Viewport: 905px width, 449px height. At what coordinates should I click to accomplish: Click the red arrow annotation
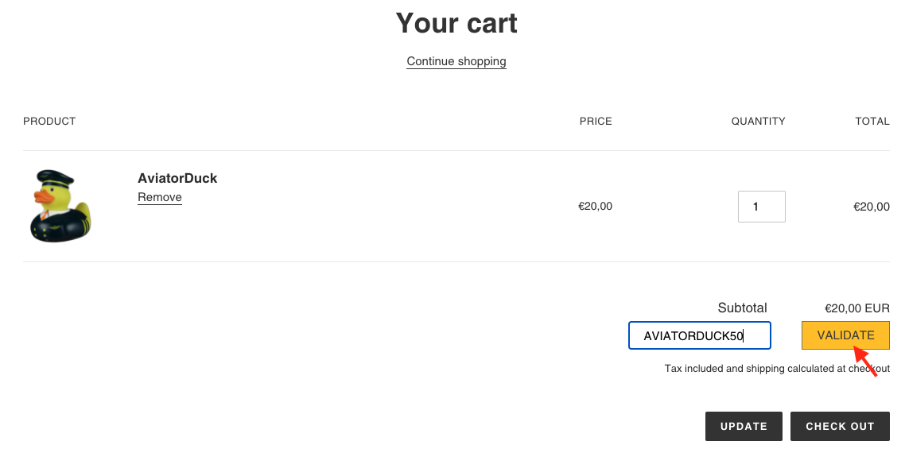(x=861, y=362)
